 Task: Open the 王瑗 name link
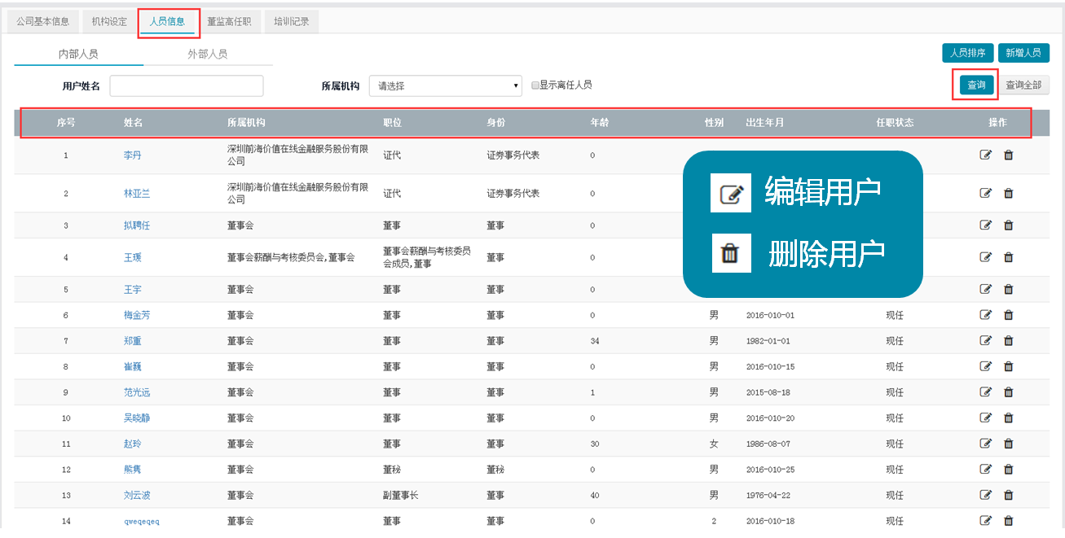click(x=132, y=257)
